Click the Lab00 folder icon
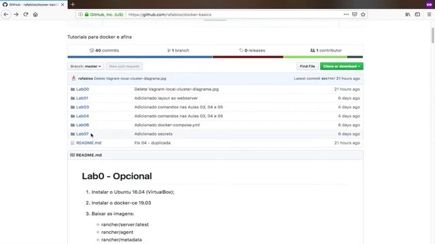Viewport: 435px width, 244px height. pos(73,89)
